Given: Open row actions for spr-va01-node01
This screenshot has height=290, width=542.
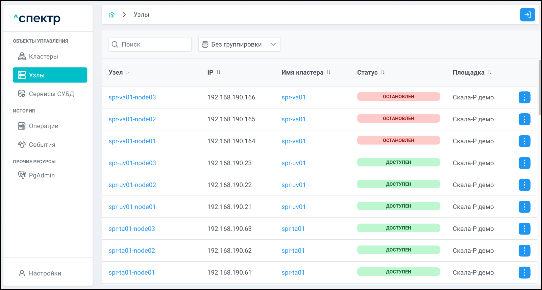Looking at the screenshot, I should 524,141.
